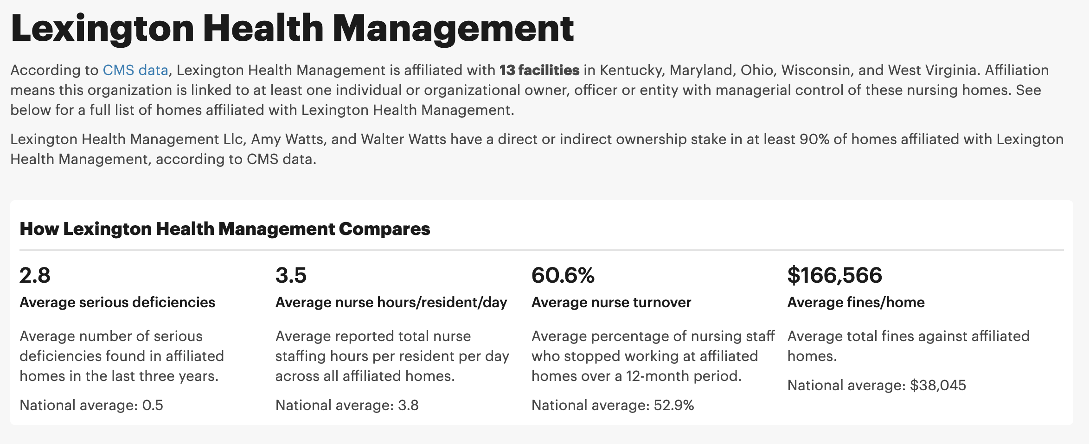Click the "National average: 0.5" text
The height and width of the screenshot is (444, 1089).
click(x=91, y=405)
